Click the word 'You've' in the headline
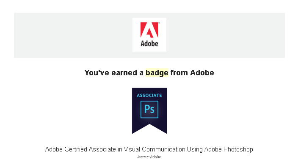The height and width of the screenshot is (165, 298). (97, 73)
